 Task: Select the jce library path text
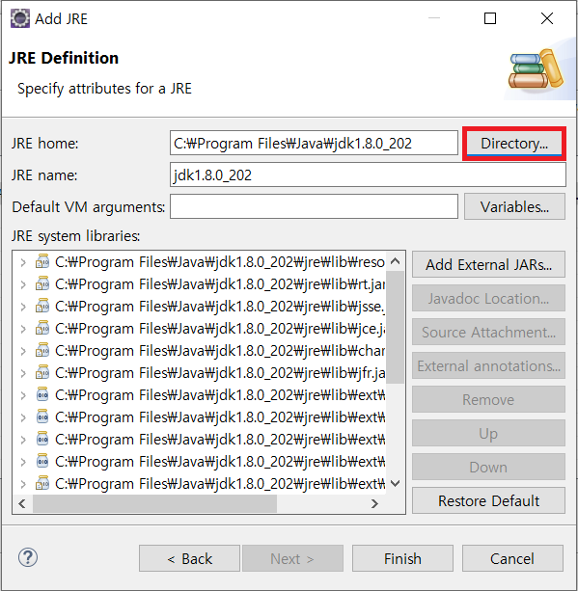coord(220,329)
